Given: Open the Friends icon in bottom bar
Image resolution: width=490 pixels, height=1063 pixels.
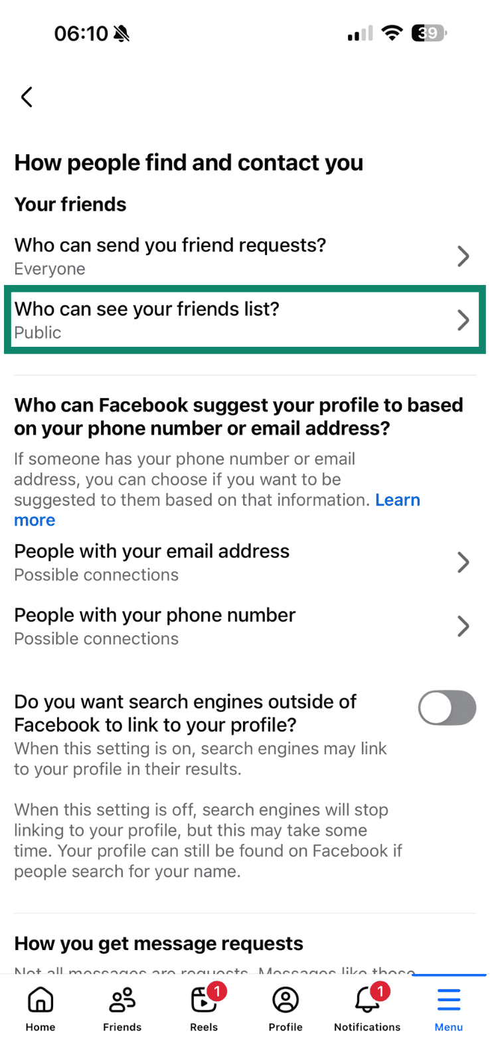Looking at the screenshot, I should tap(122, 1000).
